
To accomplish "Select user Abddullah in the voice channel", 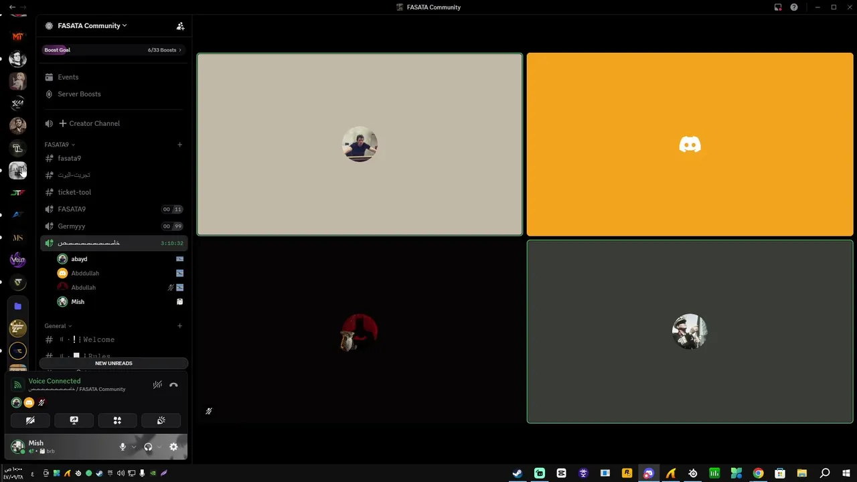I will tap(85, 273).
